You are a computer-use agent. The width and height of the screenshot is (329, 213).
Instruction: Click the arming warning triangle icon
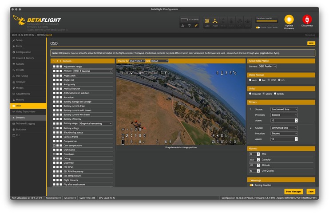[x=183, y=26]
